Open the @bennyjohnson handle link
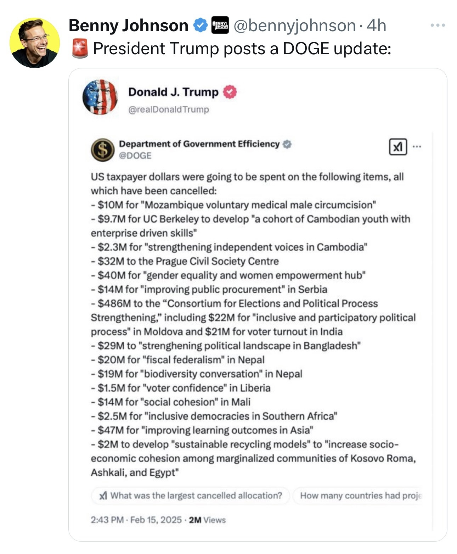The width and height of the screenshot is (457, 554). point(294,26)
